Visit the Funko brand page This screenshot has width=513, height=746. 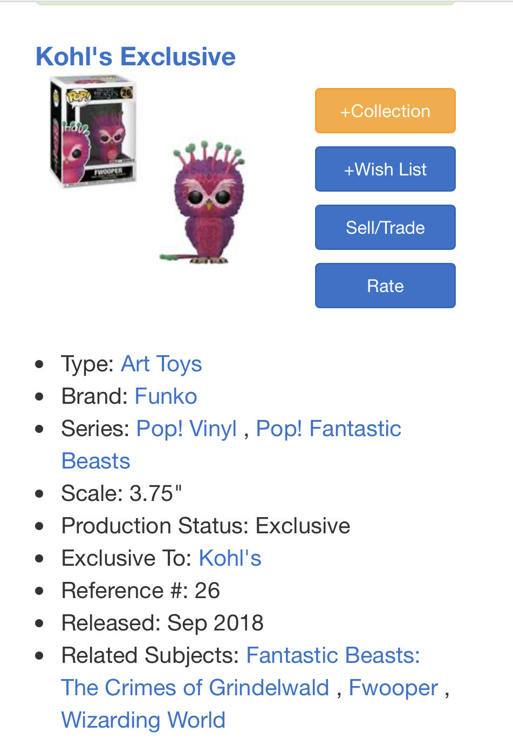coord(165,396)
